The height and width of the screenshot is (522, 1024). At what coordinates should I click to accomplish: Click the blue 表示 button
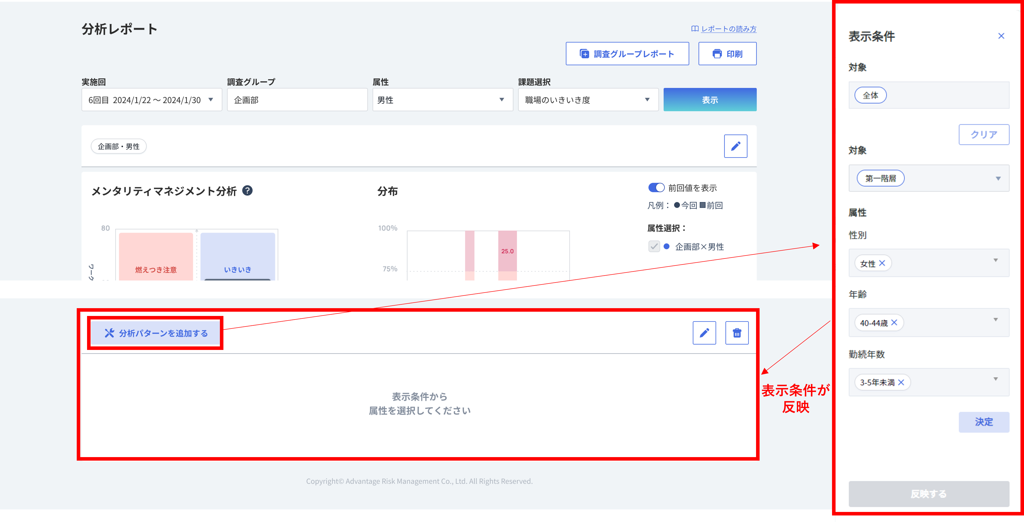point(710,100)
